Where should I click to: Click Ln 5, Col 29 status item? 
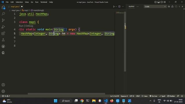coord(114,96)
